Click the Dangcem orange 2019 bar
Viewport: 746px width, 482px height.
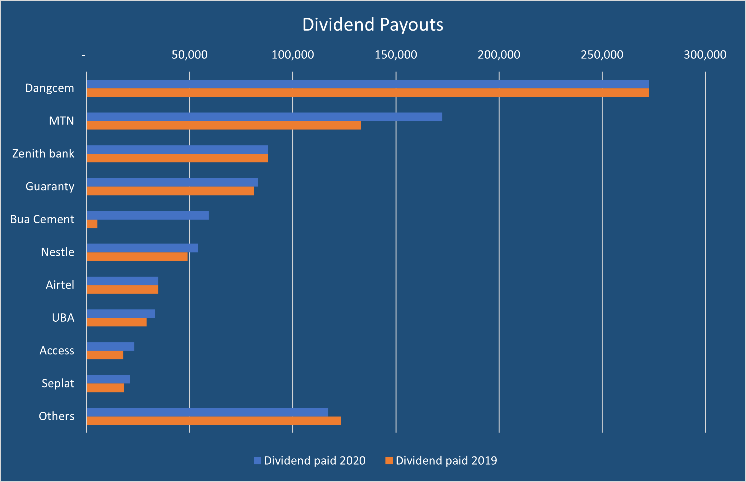367,93
